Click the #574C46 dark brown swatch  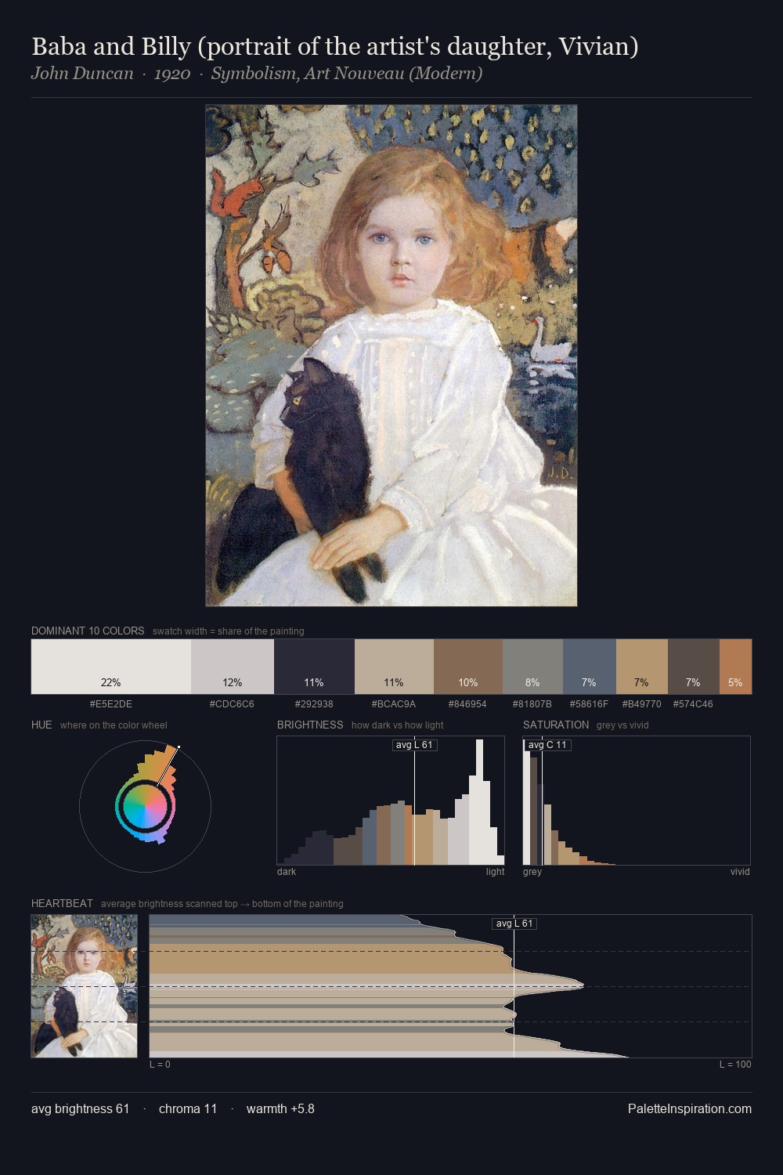(x=694, y=667)
